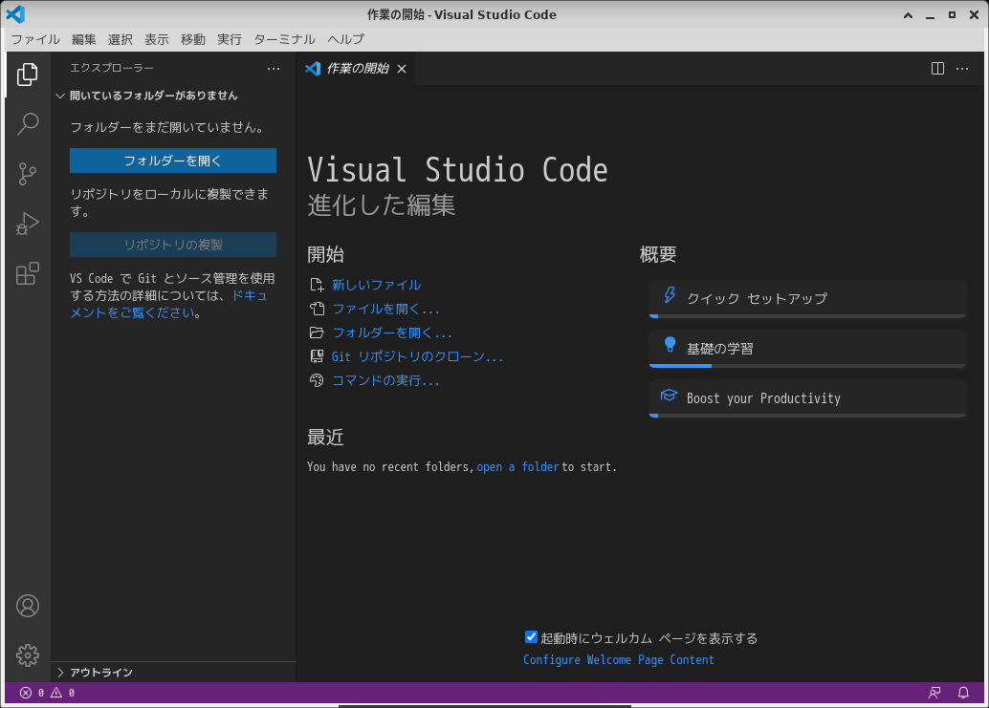
Task: Click the コマンドの実行... link
Action: (385, 381)
